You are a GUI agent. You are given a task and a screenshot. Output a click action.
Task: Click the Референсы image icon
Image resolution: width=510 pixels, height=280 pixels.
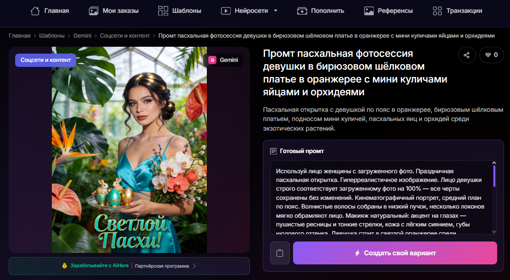click(369, 11)
